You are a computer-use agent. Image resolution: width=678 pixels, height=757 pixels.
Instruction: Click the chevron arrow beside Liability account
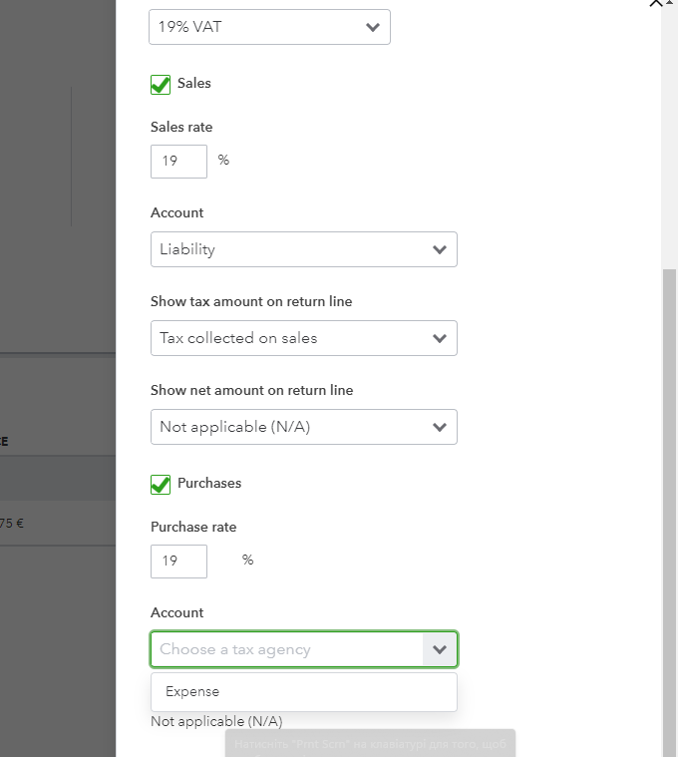[440, 249]
